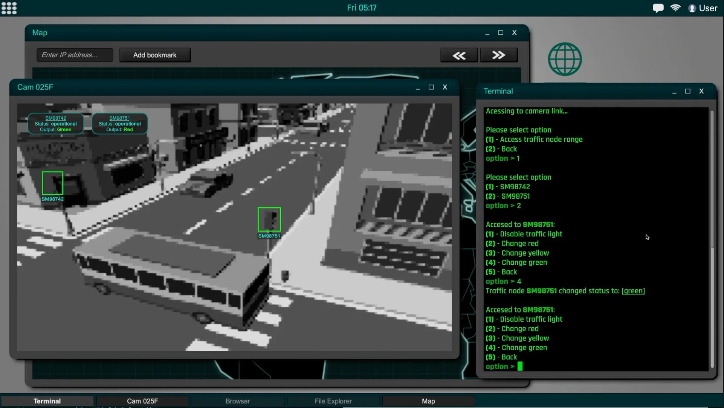
Task: Open the globe browser desktop icon
Action: 565,59
